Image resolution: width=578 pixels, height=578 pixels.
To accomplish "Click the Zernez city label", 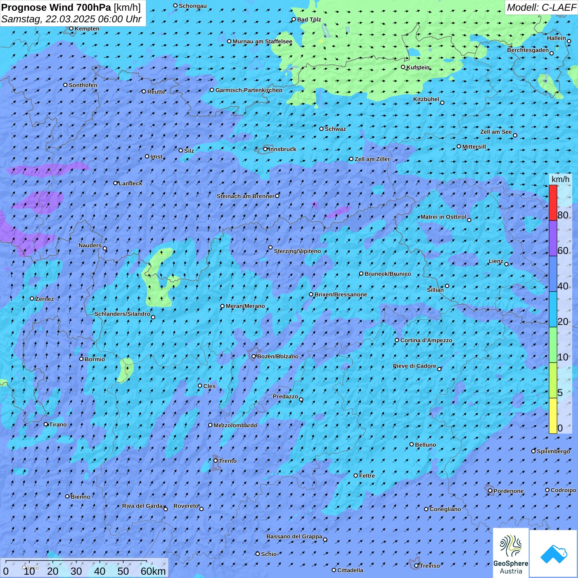I will pos(45,299).
